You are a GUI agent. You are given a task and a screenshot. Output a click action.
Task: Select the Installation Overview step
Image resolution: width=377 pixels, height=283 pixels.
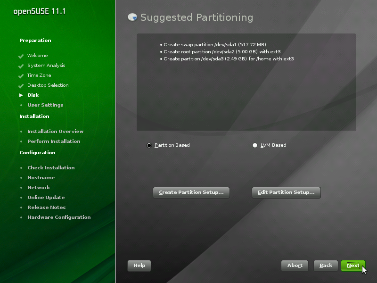coord(55,132)
